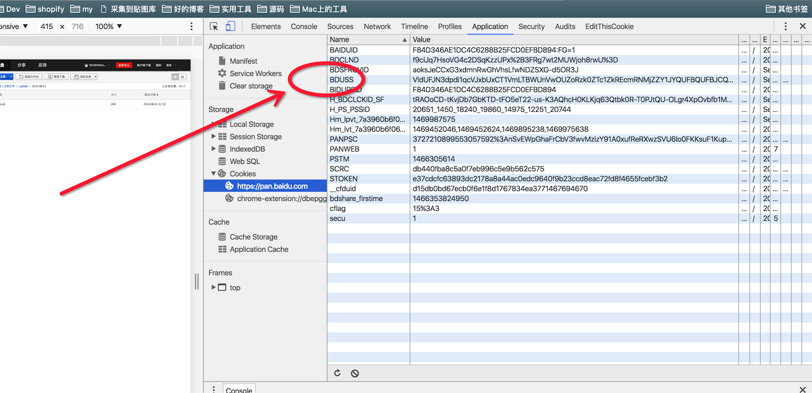Select the top frame entry

pyautogui.click(x=235, y=288)
